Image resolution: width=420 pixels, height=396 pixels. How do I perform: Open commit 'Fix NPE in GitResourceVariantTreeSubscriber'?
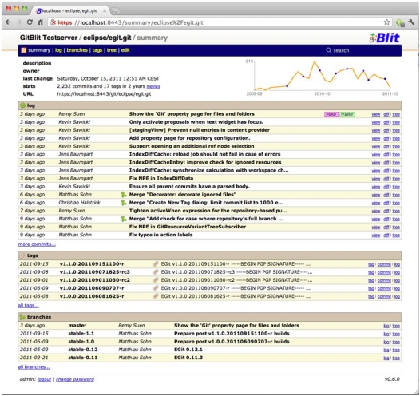click(x=188, y=227)
